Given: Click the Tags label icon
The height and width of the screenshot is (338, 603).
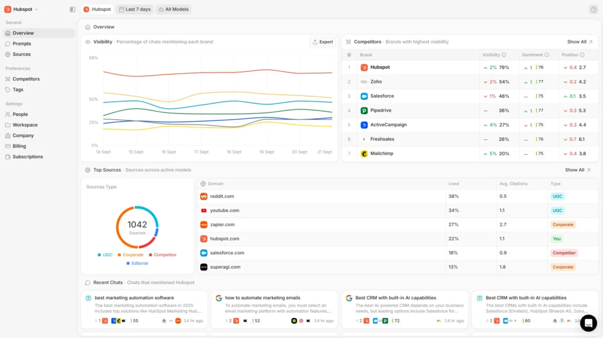Looking at the screenshot, I should click(x=8, y=89).
